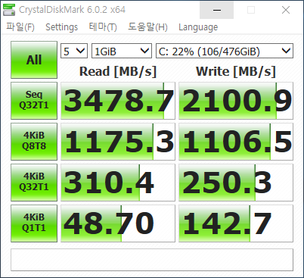Click the Seq write result 2100.9

click(236, 101)
